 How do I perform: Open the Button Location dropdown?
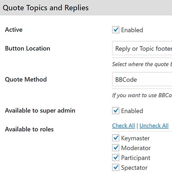coord(142,48)
